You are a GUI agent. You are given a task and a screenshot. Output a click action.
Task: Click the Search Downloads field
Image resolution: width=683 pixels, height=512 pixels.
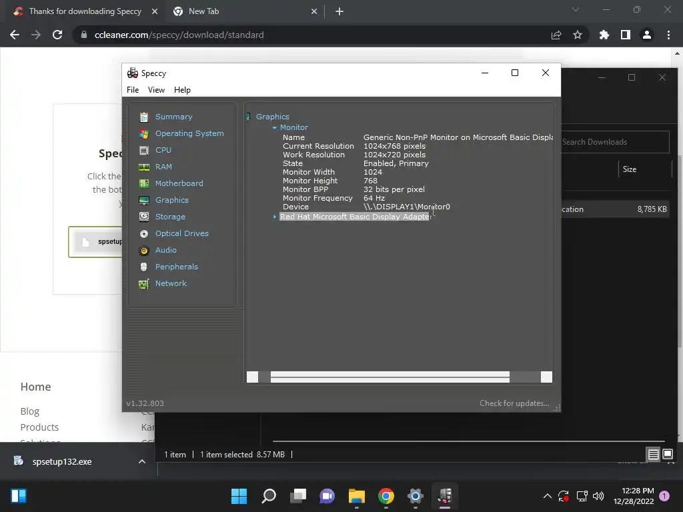pos(615,142)
